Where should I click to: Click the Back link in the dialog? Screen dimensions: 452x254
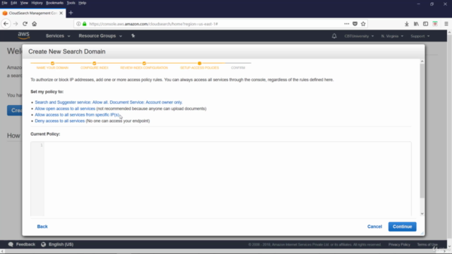pyautogui.click(x=42, y=226)
